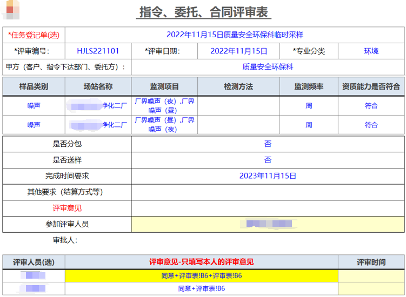Click the 检测方法 column header
This screenshot has width=406, height=297.
[238, 86]
